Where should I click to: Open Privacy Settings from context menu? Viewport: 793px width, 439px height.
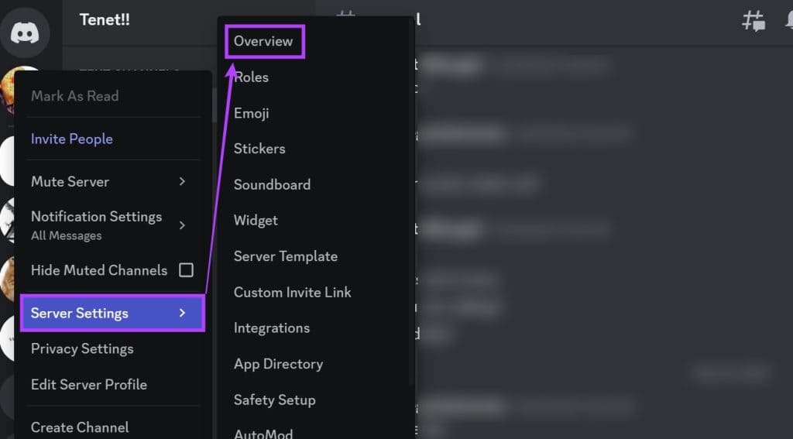pyautogui.click(x=82, y=348)
